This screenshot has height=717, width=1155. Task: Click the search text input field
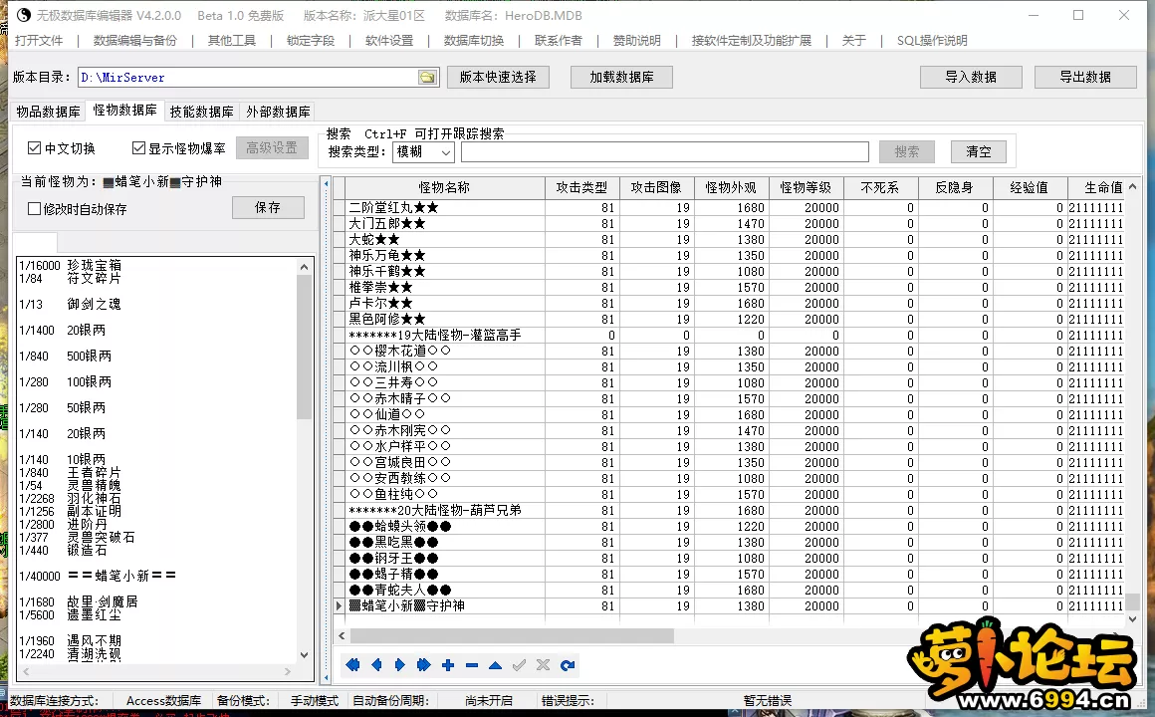(x=664, y=151)
